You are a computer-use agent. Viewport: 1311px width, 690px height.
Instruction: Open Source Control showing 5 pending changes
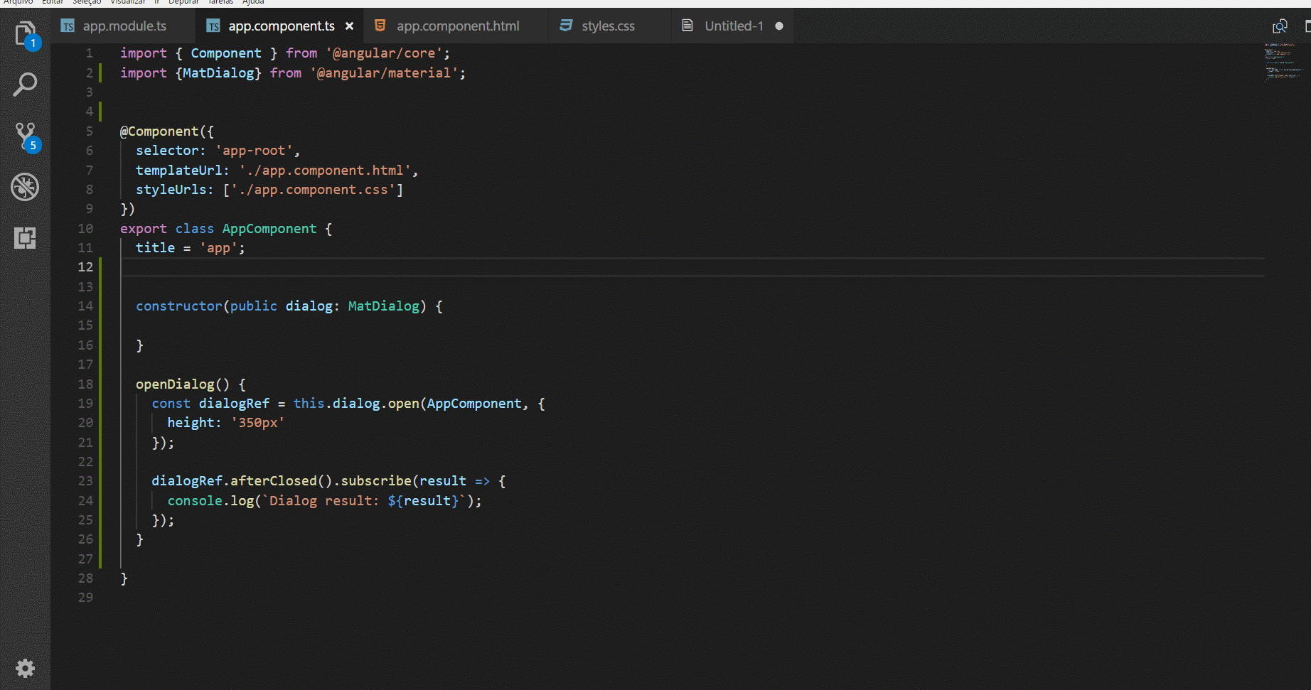pos(25,135)
